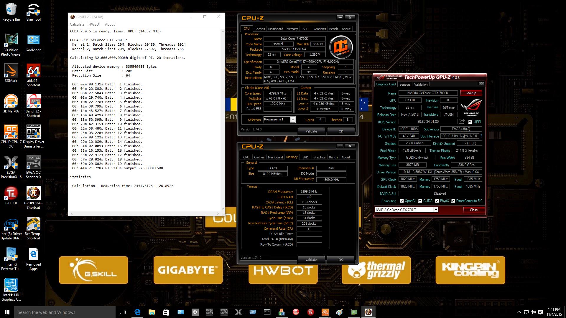Launch 3D Vision Photo Viewer icon
Viewport: 566px width, 318px height.
(11, 44)
